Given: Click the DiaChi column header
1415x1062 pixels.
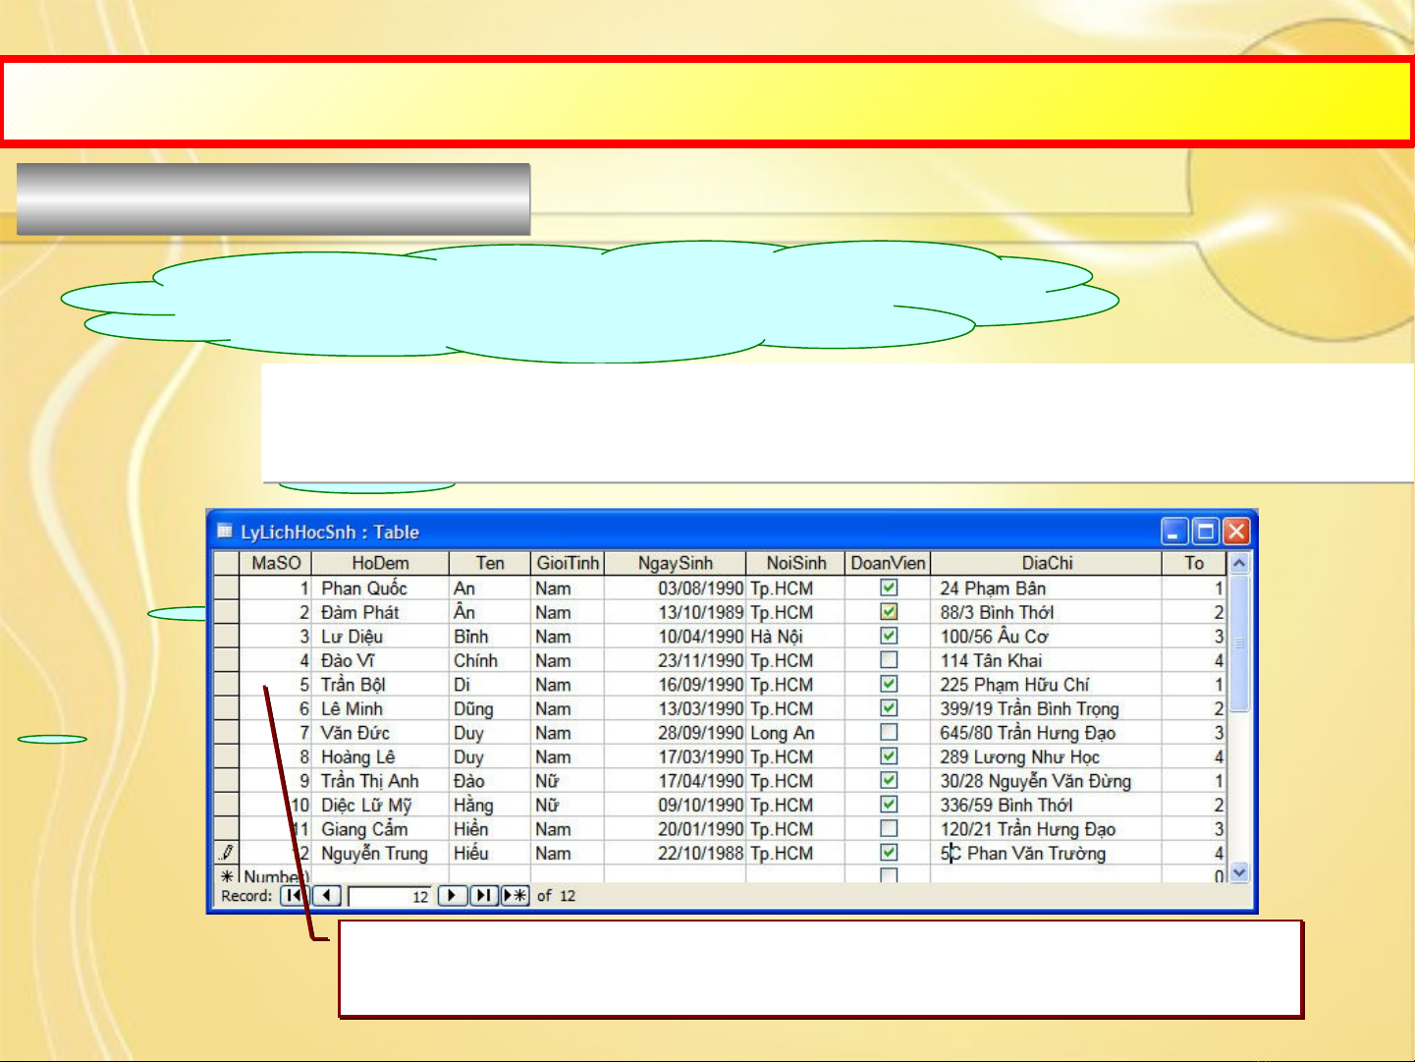Looking at the screenshot, I should pos(1047,563).
